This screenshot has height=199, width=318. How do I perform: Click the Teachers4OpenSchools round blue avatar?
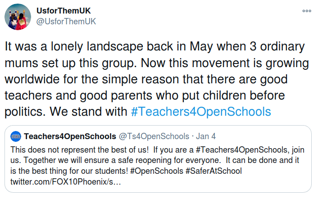(x=16, y=136)
